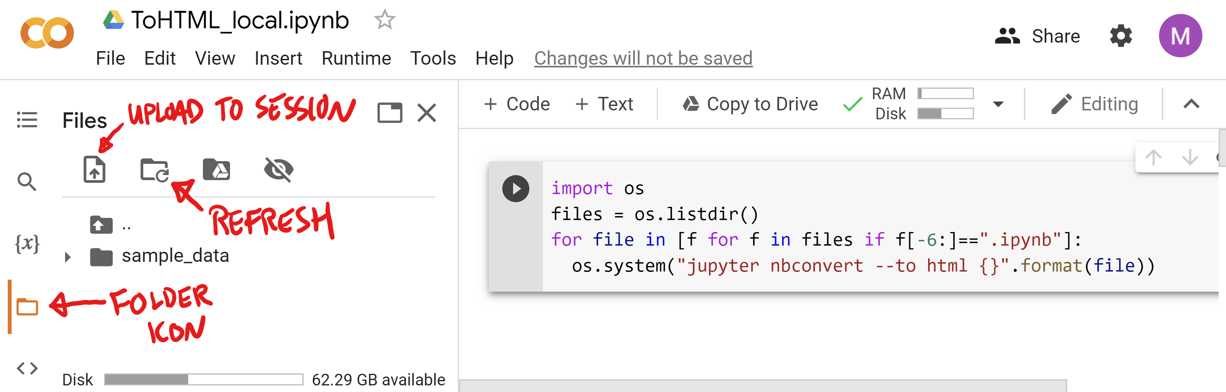Expand the sample_data folder arrow
The width and height of the screenshot is (1226, 392).
[68, 257]
